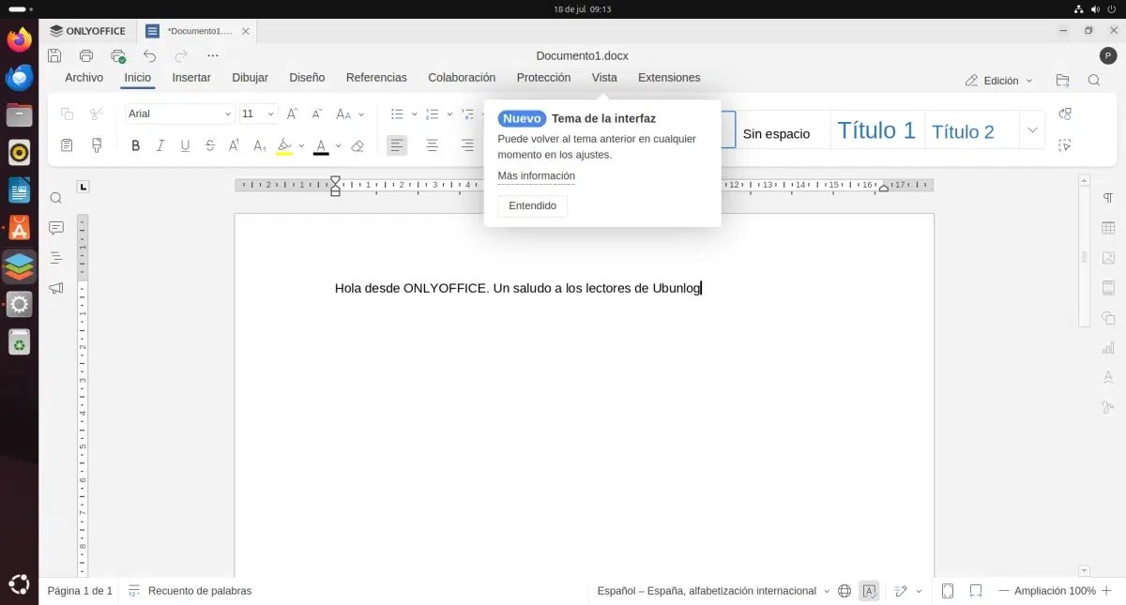Expand the font size dropdown
Screen dimensions: 1126x605
[272, 113]
